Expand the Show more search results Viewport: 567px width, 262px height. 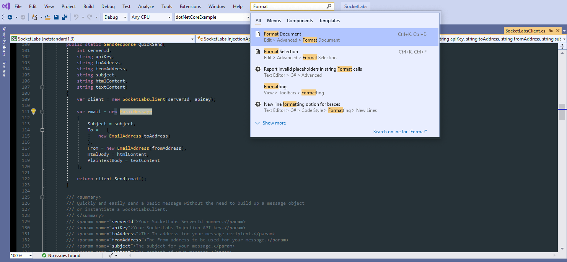point(270,123)
